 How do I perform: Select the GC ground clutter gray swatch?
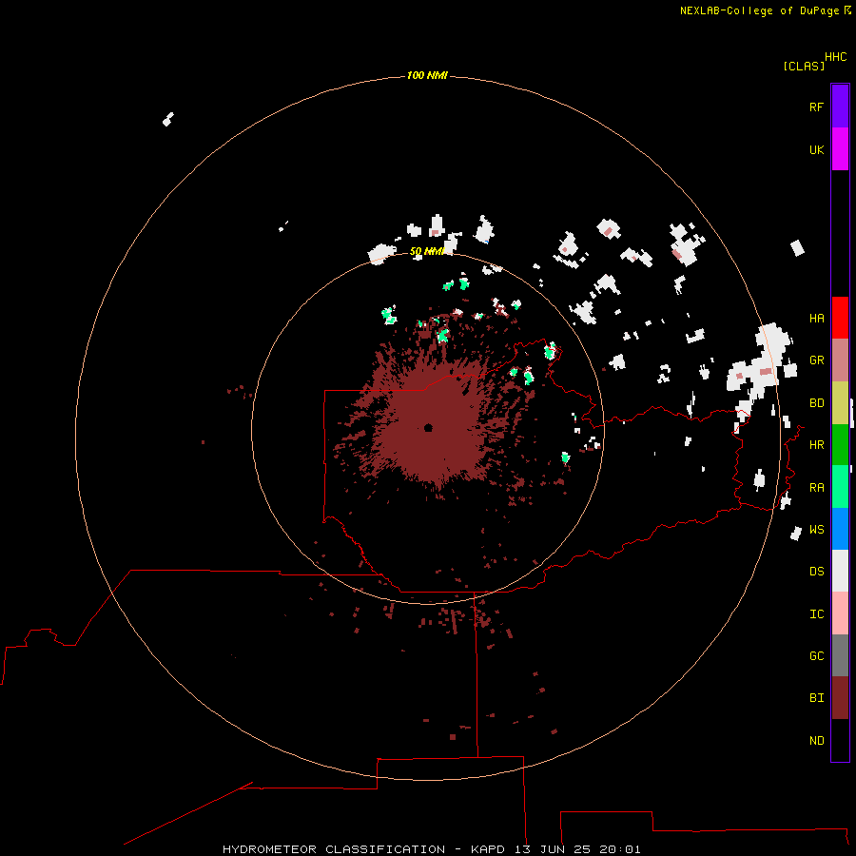pyautogui.click(x=840, y=655)
